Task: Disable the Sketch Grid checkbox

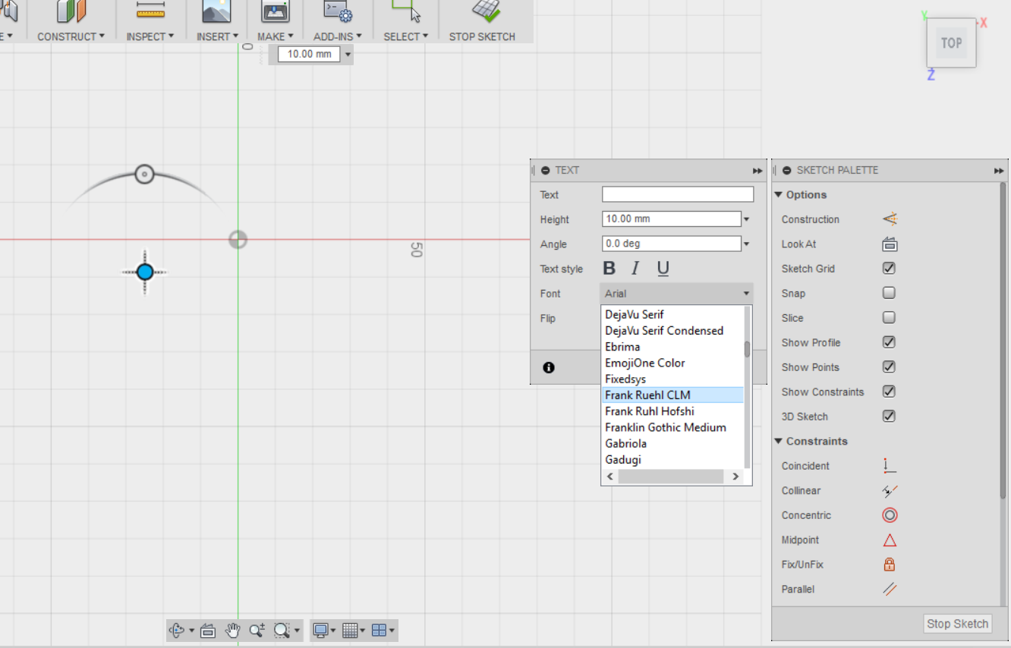Action: pyautogui.click(x=889, y=269)
